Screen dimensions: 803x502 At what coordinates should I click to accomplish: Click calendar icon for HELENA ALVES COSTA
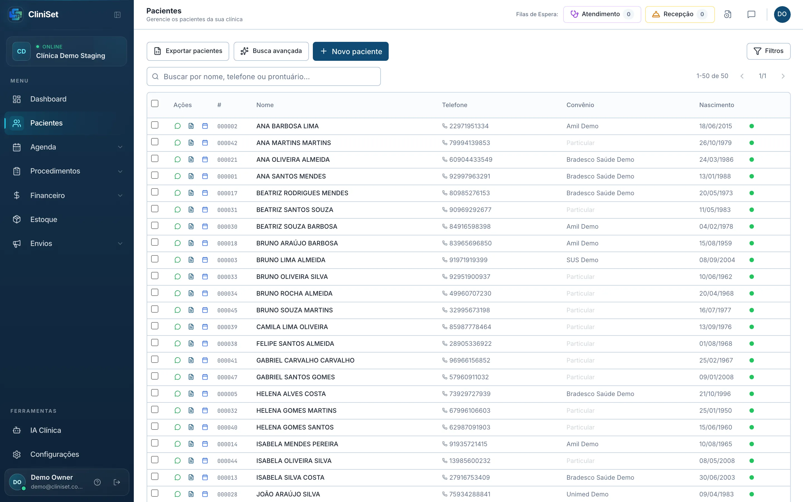click(205, 394)
